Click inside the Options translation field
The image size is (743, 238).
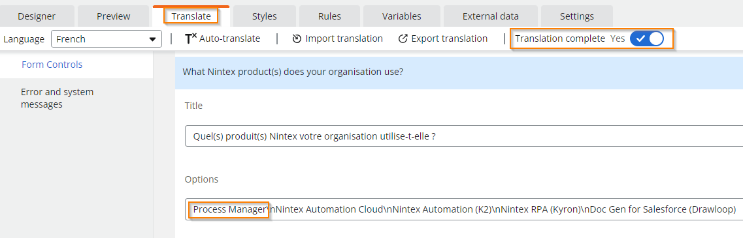[464, 209]
